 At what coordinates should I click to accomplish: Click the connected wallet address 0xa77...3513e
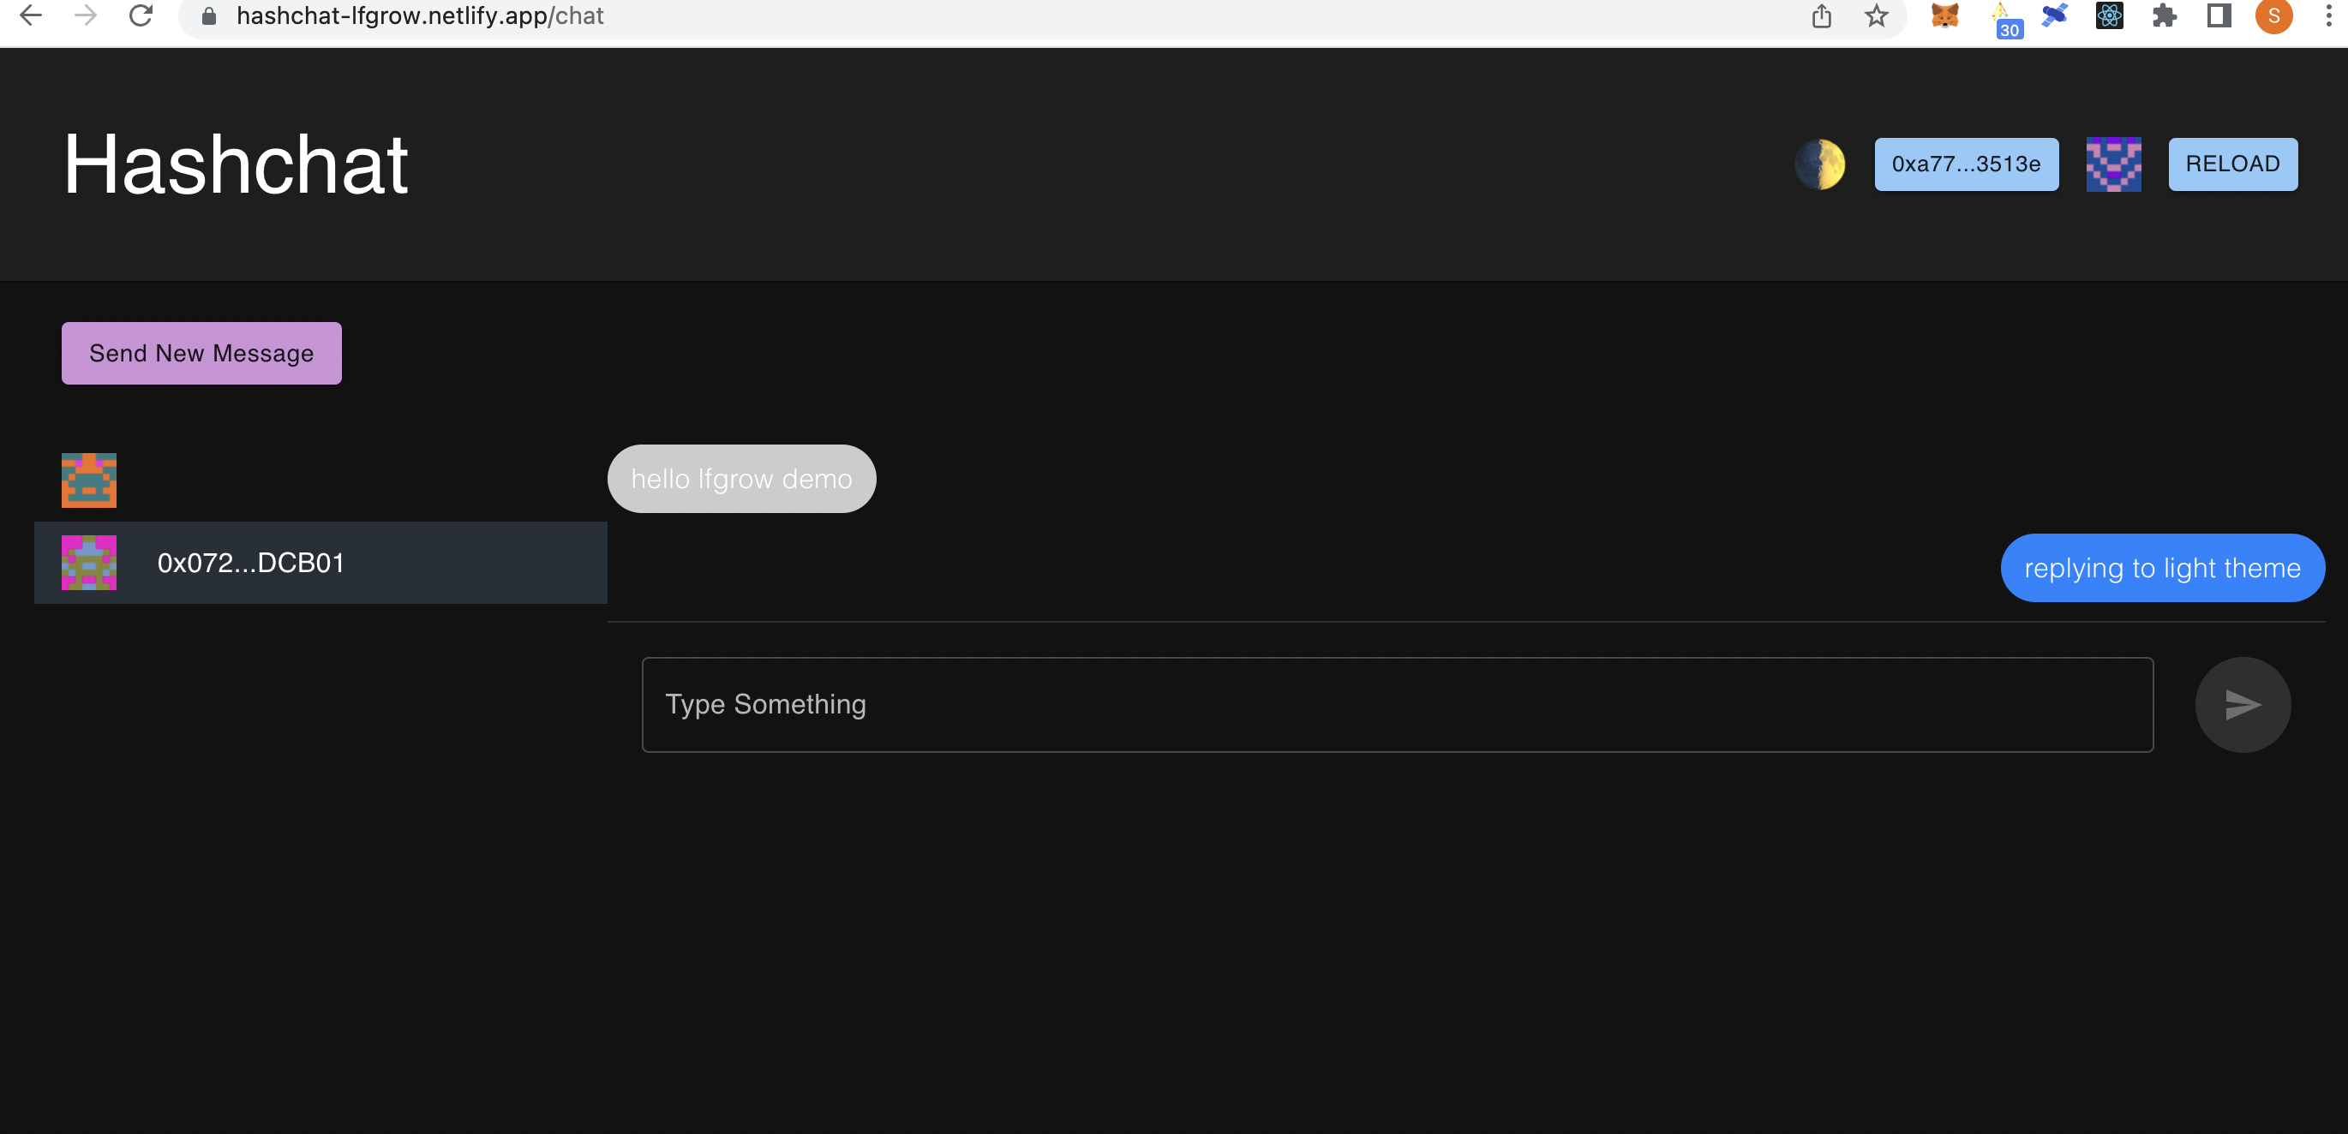(1968, 163)
